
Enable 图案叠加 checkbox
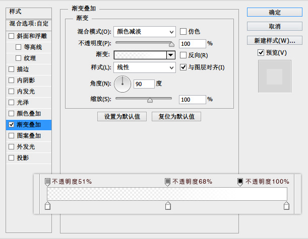tap(12, 136)
